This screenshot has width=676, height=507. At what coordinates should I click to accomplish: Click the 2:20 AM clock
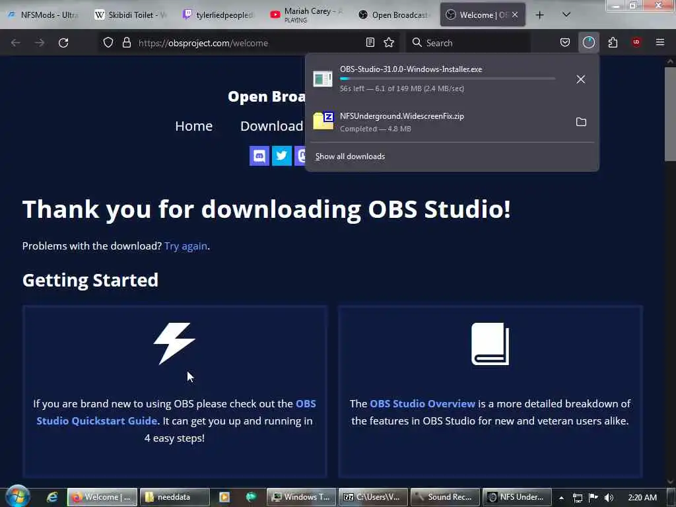click(642, 498)
